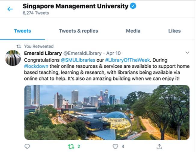Switch to the Tweets tab
The image size is (196, 152).
click(23, 31)
